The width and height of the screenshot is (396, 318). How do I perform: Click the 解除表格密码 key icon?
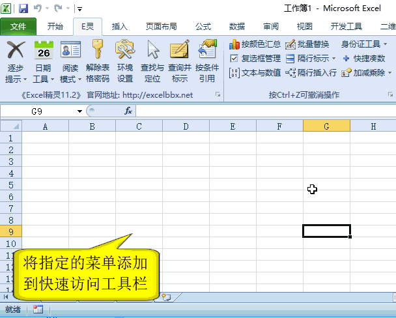click(x=98, y=50)
